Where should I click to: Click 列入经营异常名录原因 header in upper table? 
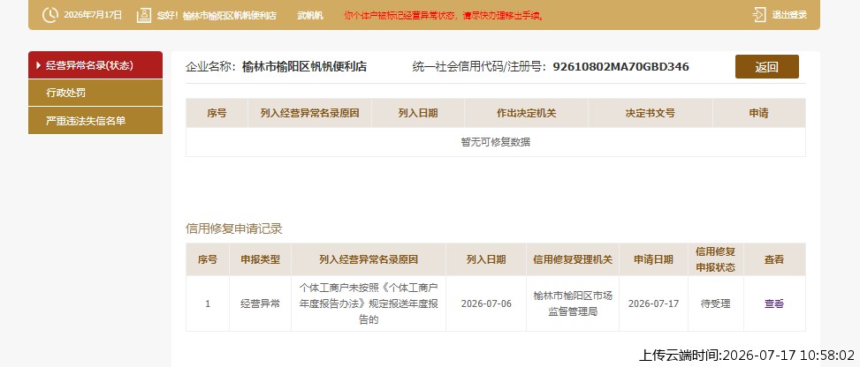(x=309, y=114)
